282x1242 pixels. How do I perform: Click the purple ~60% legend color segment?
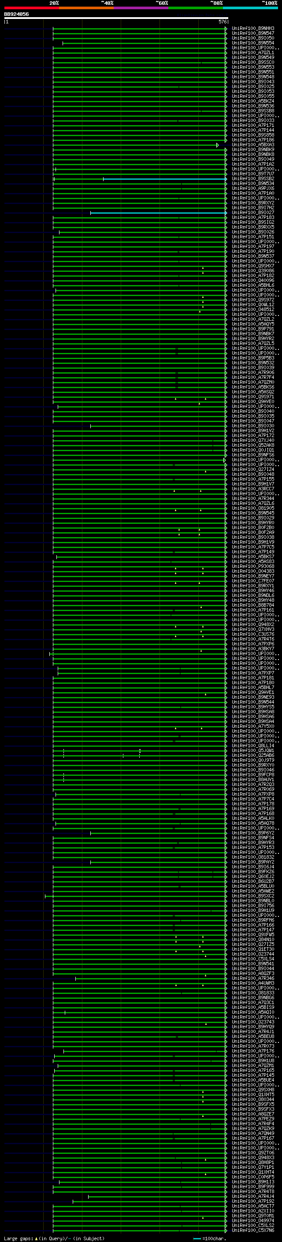[x=141, y=8]
